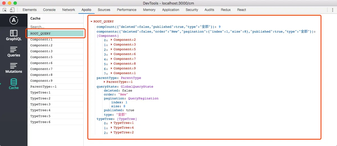Image resolution: width=337 pixels, height=146 pixels.
Task: Select Component:9 in cache list
Action: (56, 81)
